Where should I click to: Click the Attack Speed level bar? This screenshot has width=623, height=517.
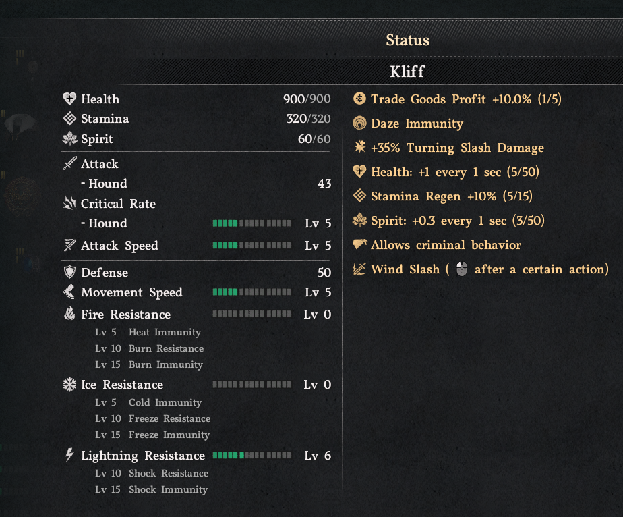(x=251, y=246)
